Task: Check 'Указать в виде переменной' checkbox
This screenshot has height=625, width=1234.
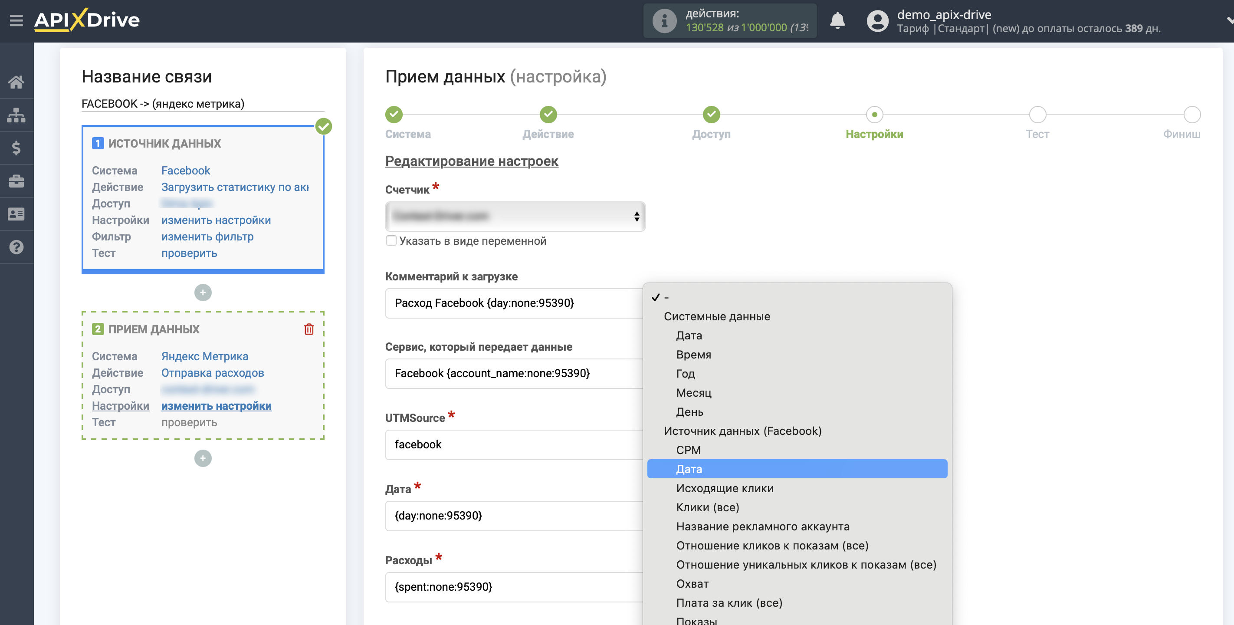Action: pos(391,240)
